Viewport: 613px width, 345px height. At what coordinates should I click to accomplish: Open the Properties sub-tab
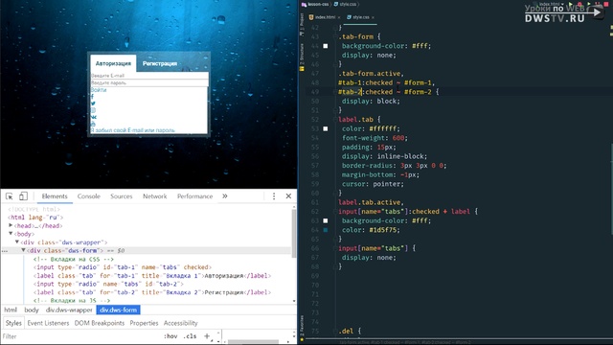pos(144,323)
